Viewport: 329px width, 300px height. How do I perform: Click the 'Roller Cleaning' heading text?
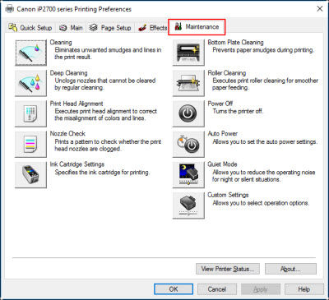click(227, 73)
